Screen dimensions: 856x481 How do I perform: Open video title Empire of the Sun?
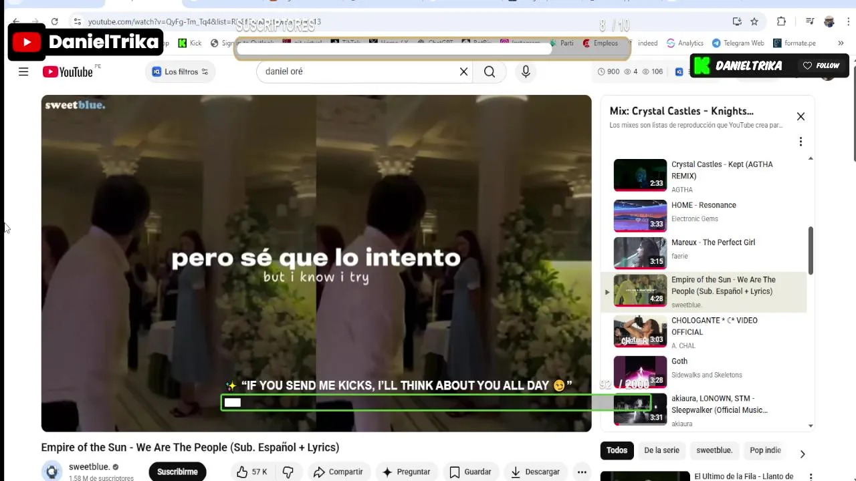[190, 448]
